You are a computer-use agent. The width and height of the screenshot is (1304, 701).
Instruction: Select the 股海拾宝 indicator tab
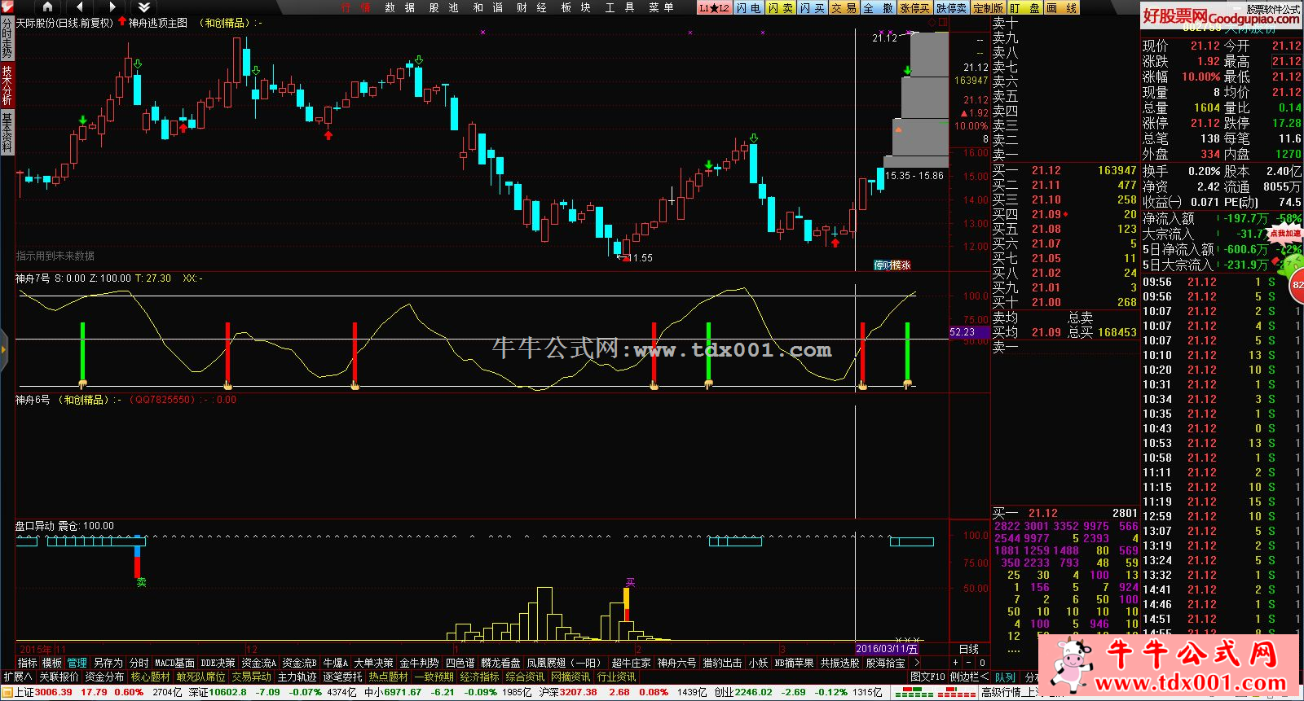885,663
